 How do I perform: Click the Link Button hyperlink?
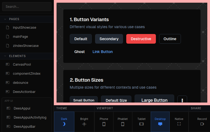click(x=103, y=52)
